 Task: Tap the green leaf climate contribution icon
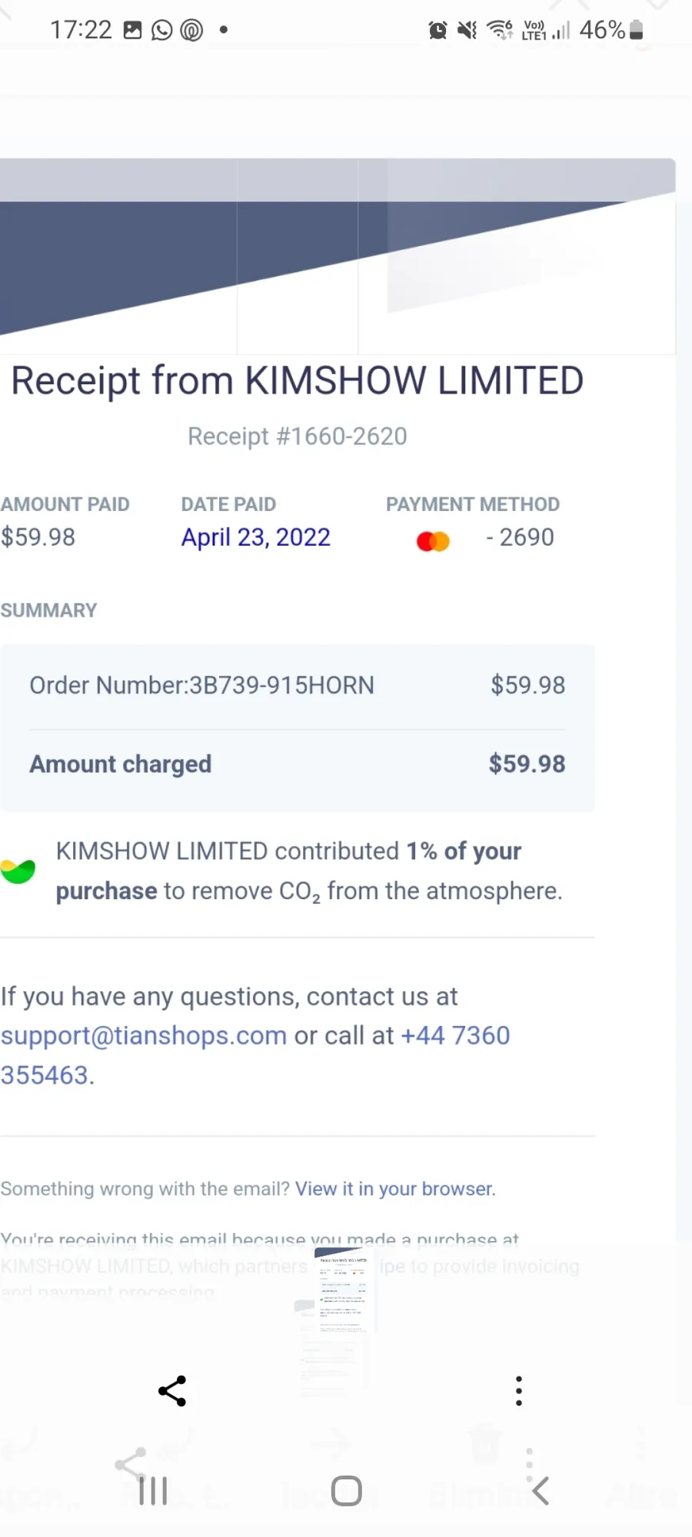[18, 871]
